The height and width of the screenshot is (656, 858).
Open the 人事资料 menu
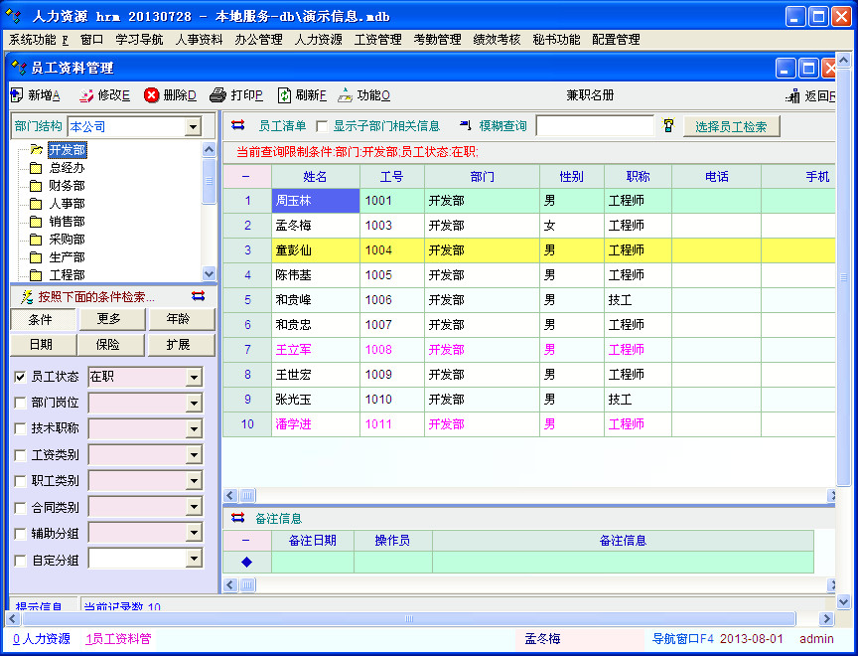(x=200, y=40)
